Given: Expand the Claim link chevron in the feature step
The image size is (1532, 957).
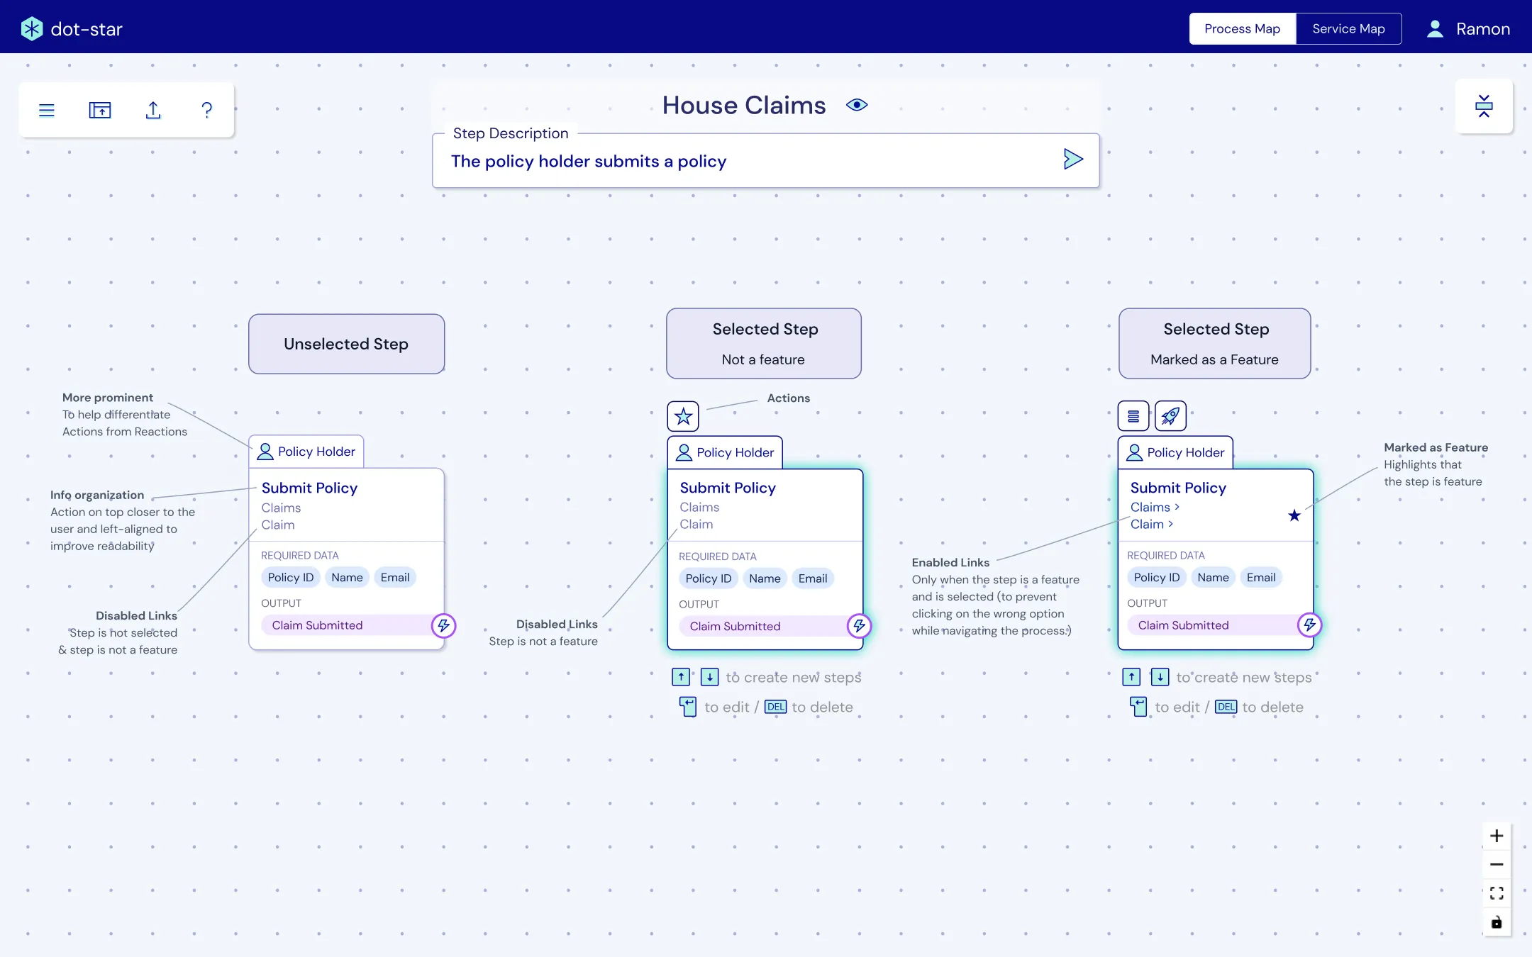Looking at the screenshot, I should click(x=1170, y=524).
